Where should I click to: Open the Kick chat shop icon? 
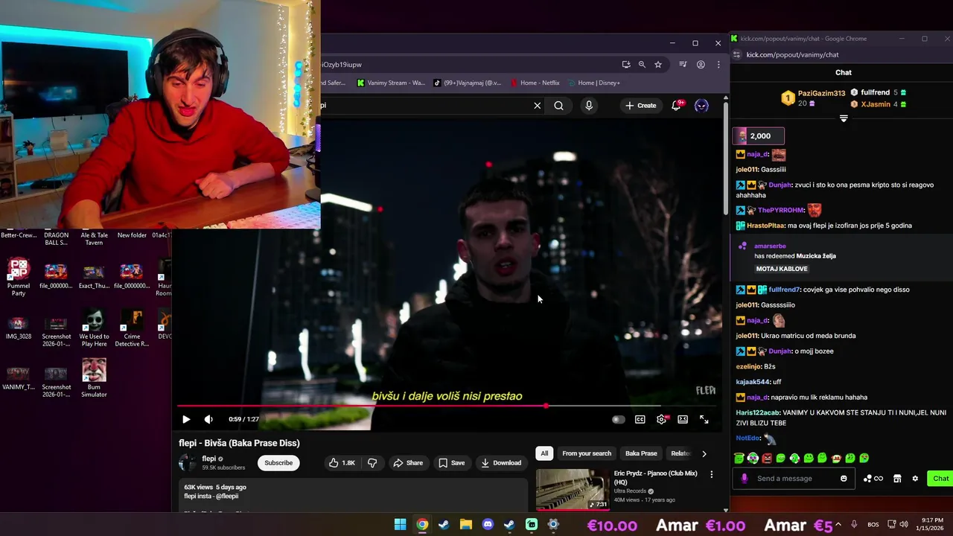(897, 479)
